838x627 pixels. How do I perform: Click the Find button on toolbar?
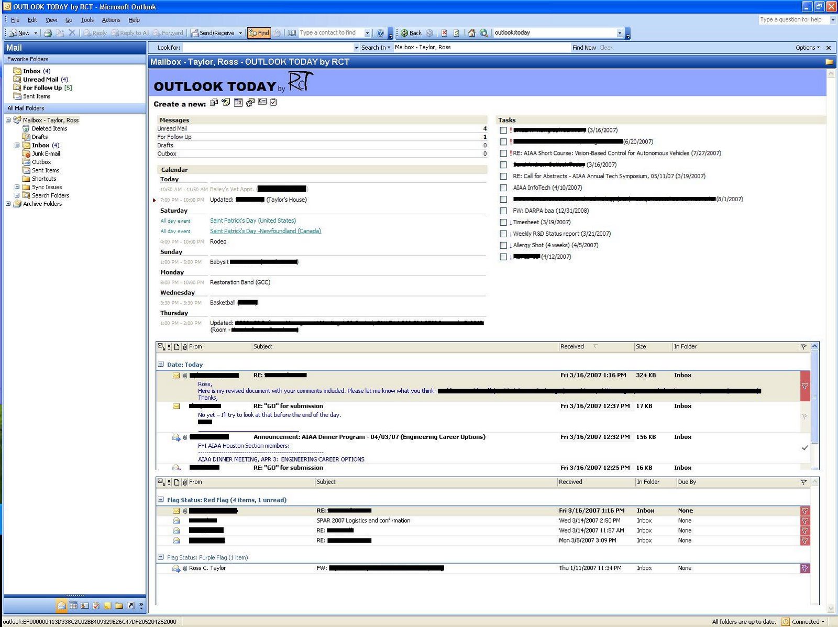[x=259, y=33]
